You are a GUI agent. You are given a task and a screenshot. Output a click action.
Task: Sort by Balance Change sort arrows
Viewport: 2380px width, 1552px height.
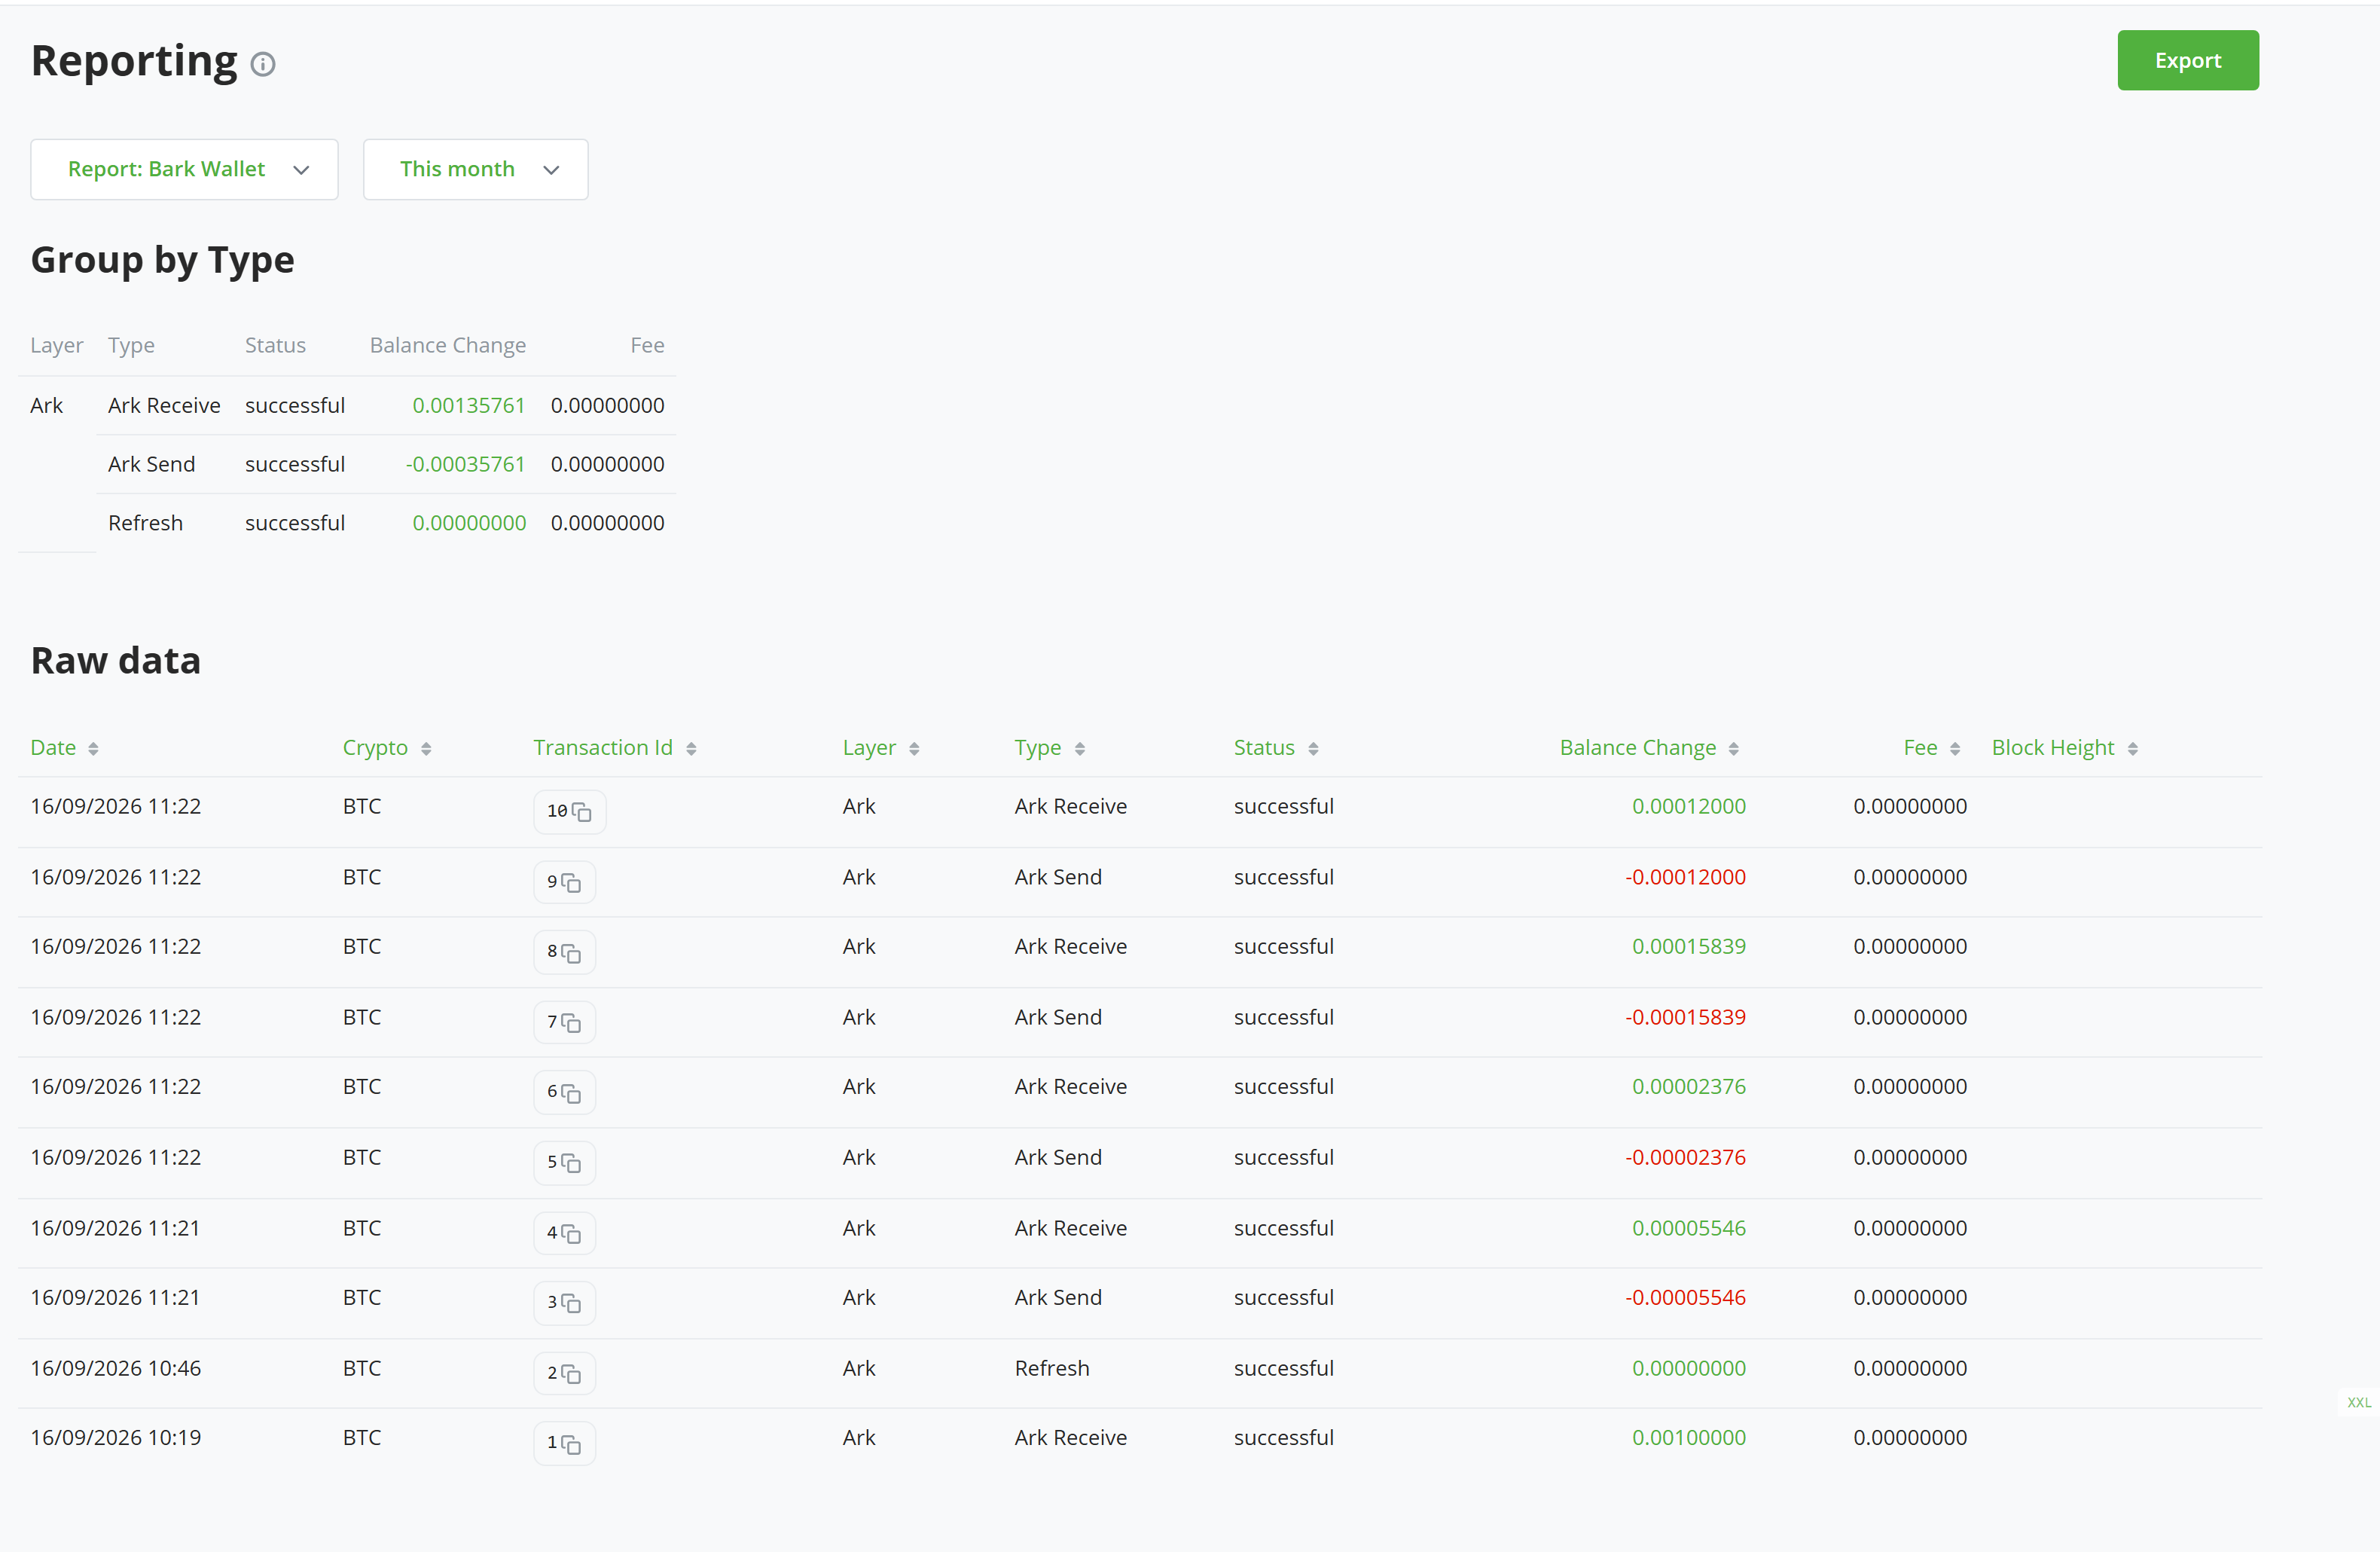pyautogui.click(x=1734, y=749)
